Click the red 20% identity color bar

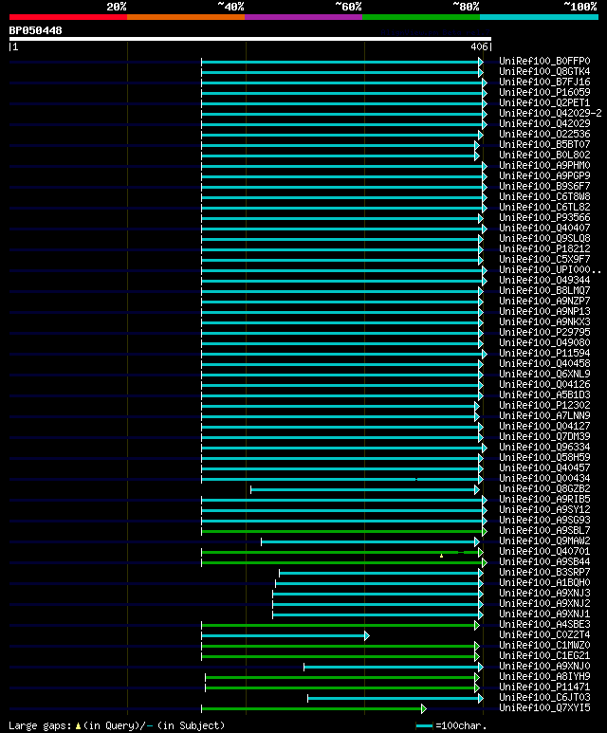point(68,17)
